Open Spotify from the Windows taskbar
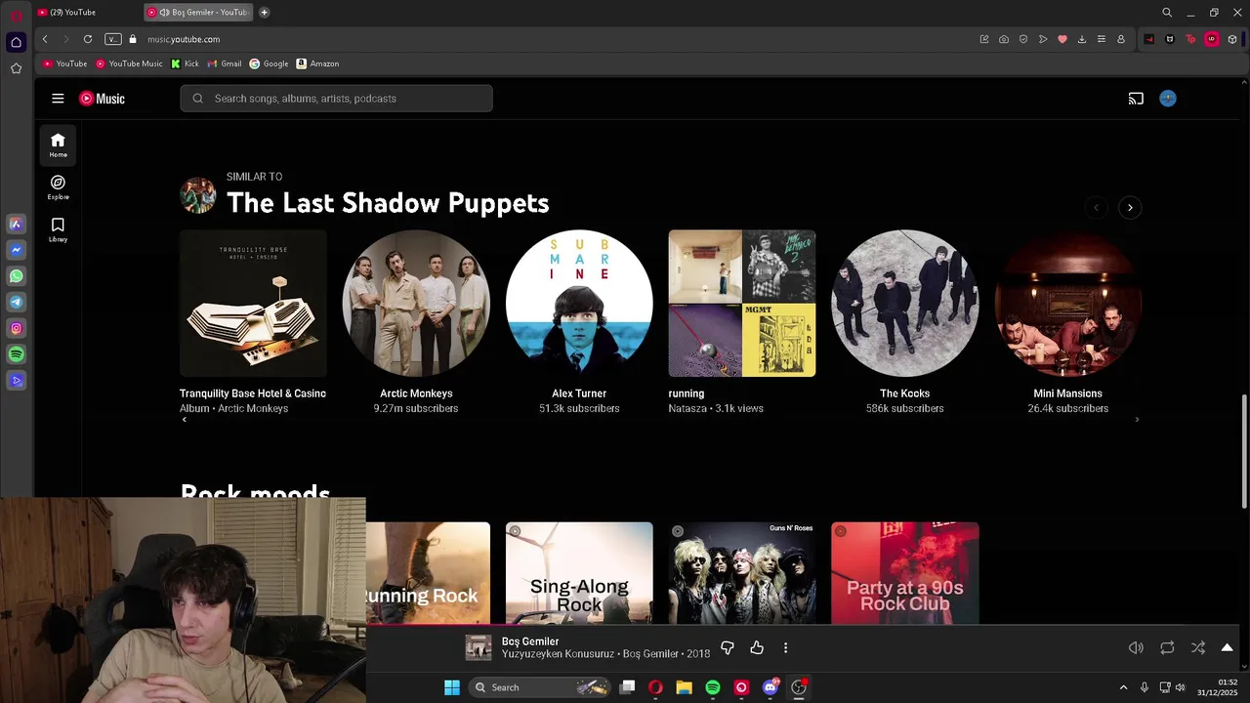 click(x=713, y=687)
